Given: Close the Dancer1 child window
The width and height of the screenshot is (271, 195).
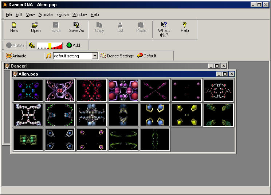Looking at the screenshot, I should click(x=224, y=66).
